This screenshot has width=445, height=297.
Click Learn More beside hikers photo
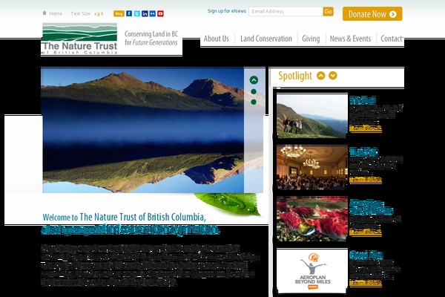pos(366,128)
